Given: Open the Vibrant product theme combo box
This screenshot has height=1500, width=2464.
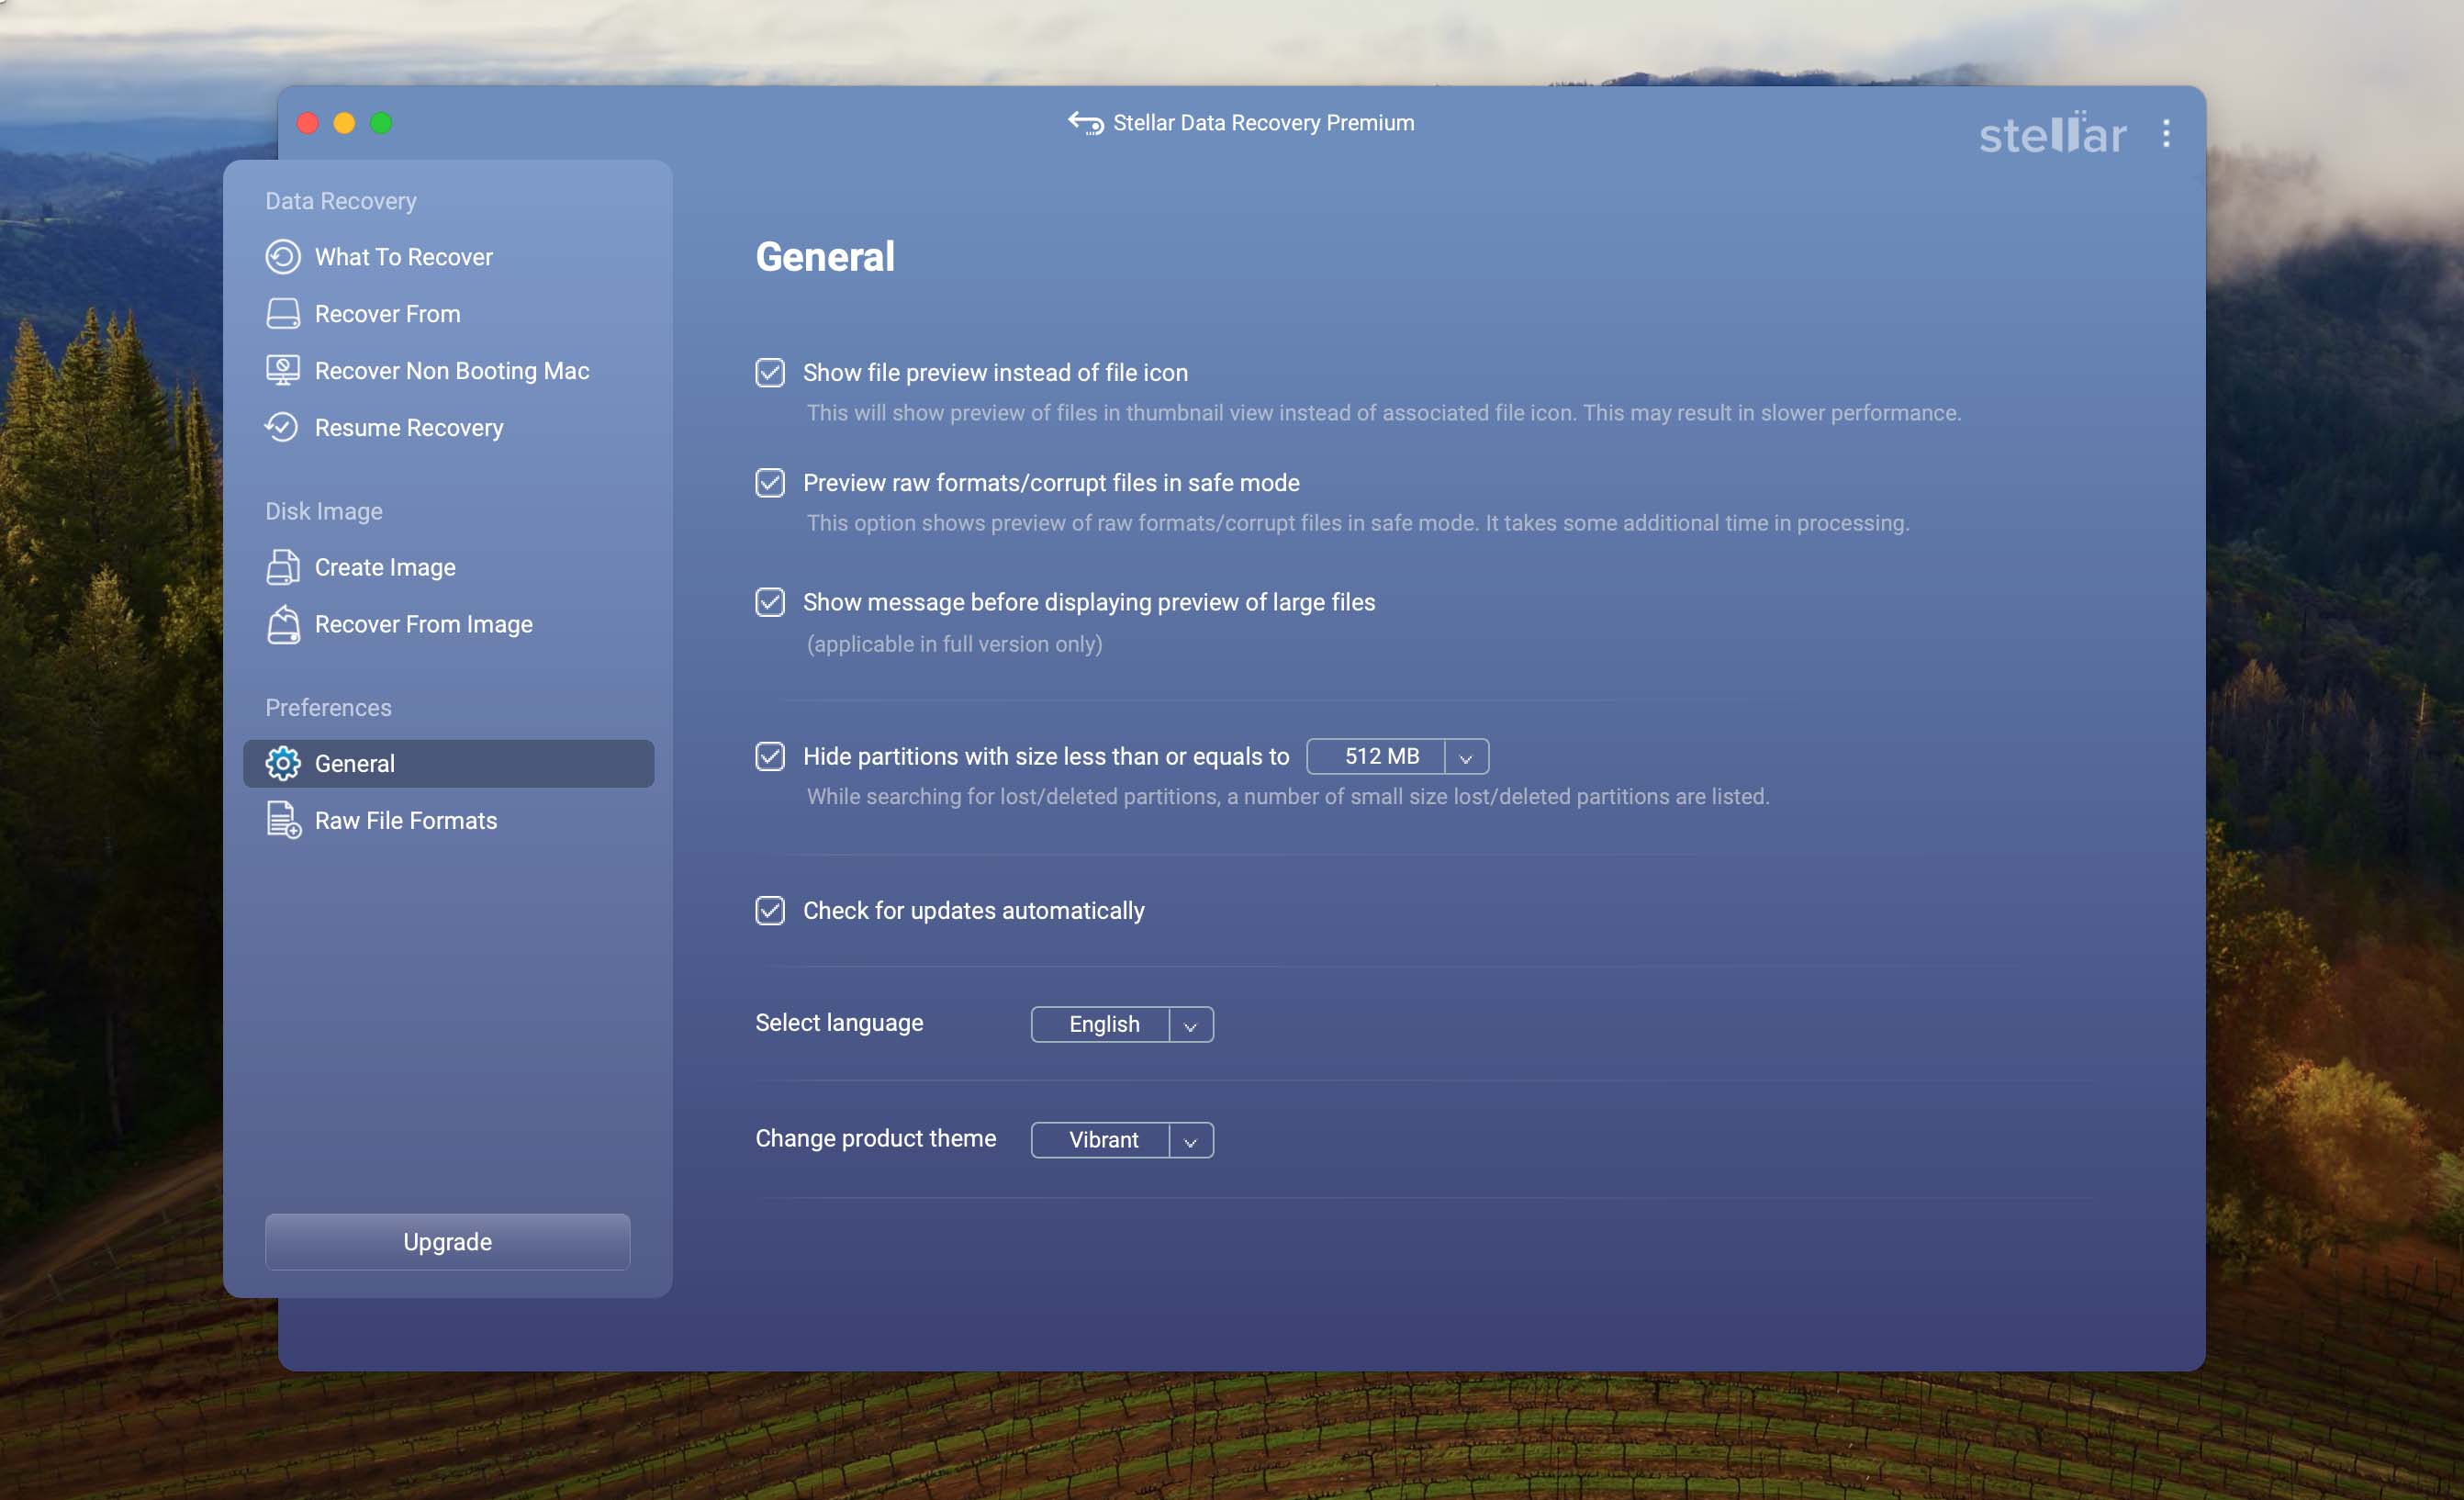Looking at the screenshot, I should click(x=1123, y=1141).
